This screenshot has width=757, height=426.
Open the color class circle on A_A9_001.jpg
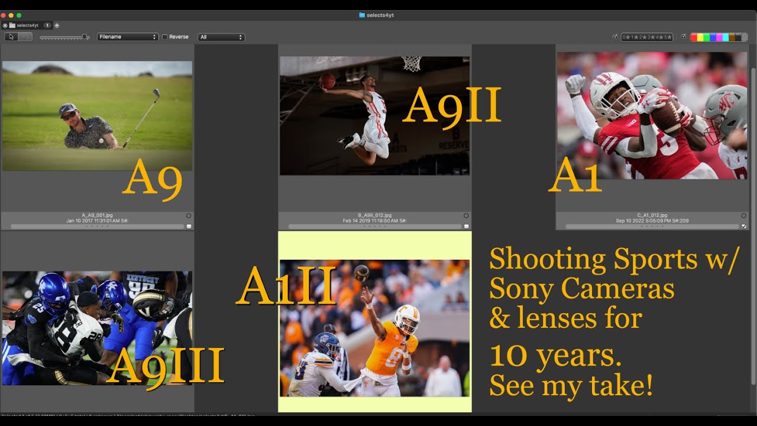point(189,216)
